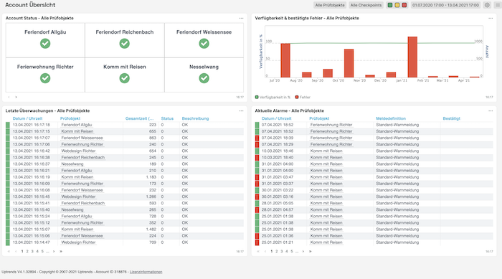The image size is (502, 279).
Task: Toggle Verfügbarkeit in % legend entry
Action: [273, 97]
